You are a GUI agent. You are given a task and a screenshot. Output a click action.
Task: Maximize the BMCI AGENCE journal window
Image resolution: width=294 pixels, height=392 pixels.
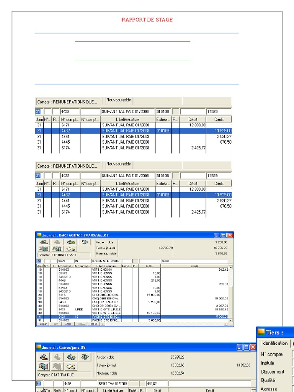(224, 235)
